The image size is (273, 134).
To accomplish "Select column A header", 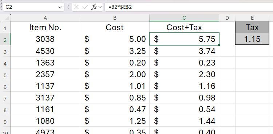I will pyautogui.click(x=45, y=18).
